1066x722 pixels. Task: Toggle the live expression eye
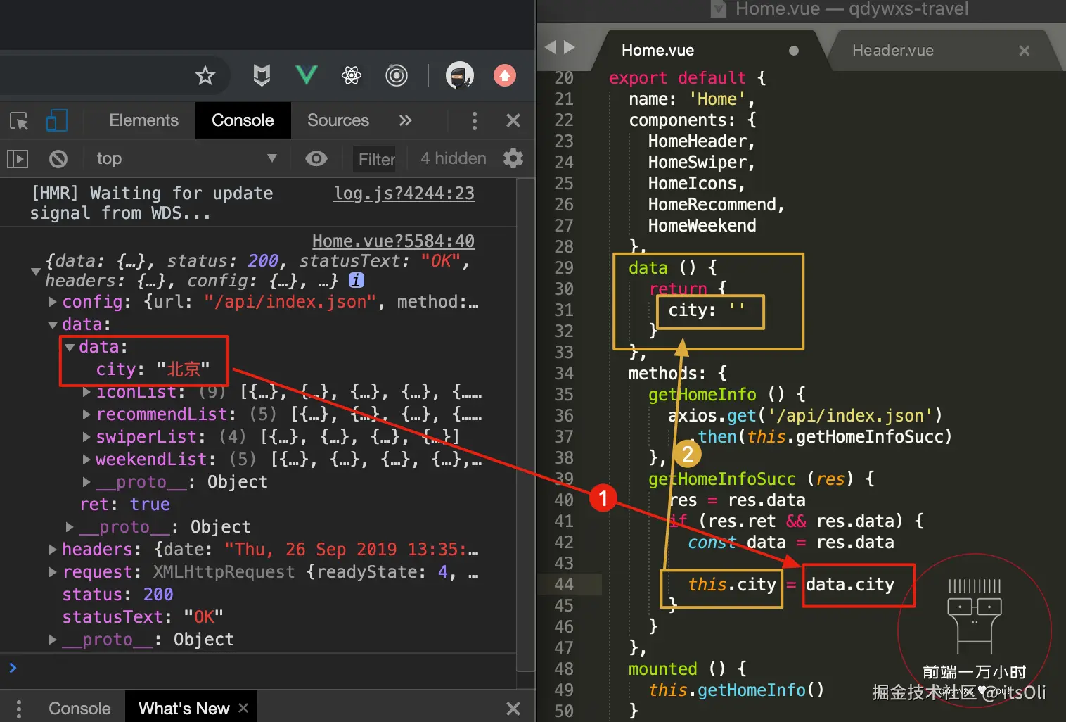pyautogui.click(x=316, y=158)
